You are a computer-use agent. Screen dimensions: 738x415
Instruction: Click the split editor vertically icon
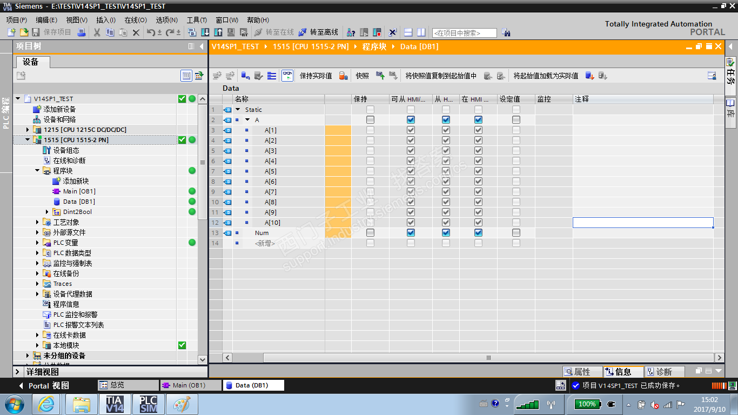point(421,32)
